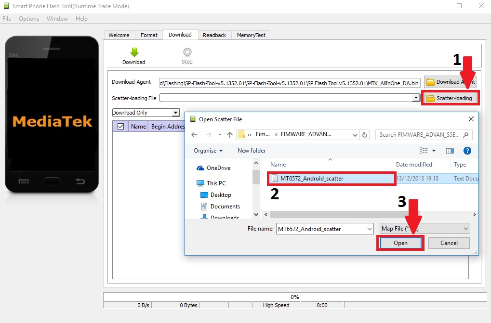The height and width of the screenshot is (323, 491).
Task: Click the horizontal scrollbar right arrow
Action: click(475, 215)
